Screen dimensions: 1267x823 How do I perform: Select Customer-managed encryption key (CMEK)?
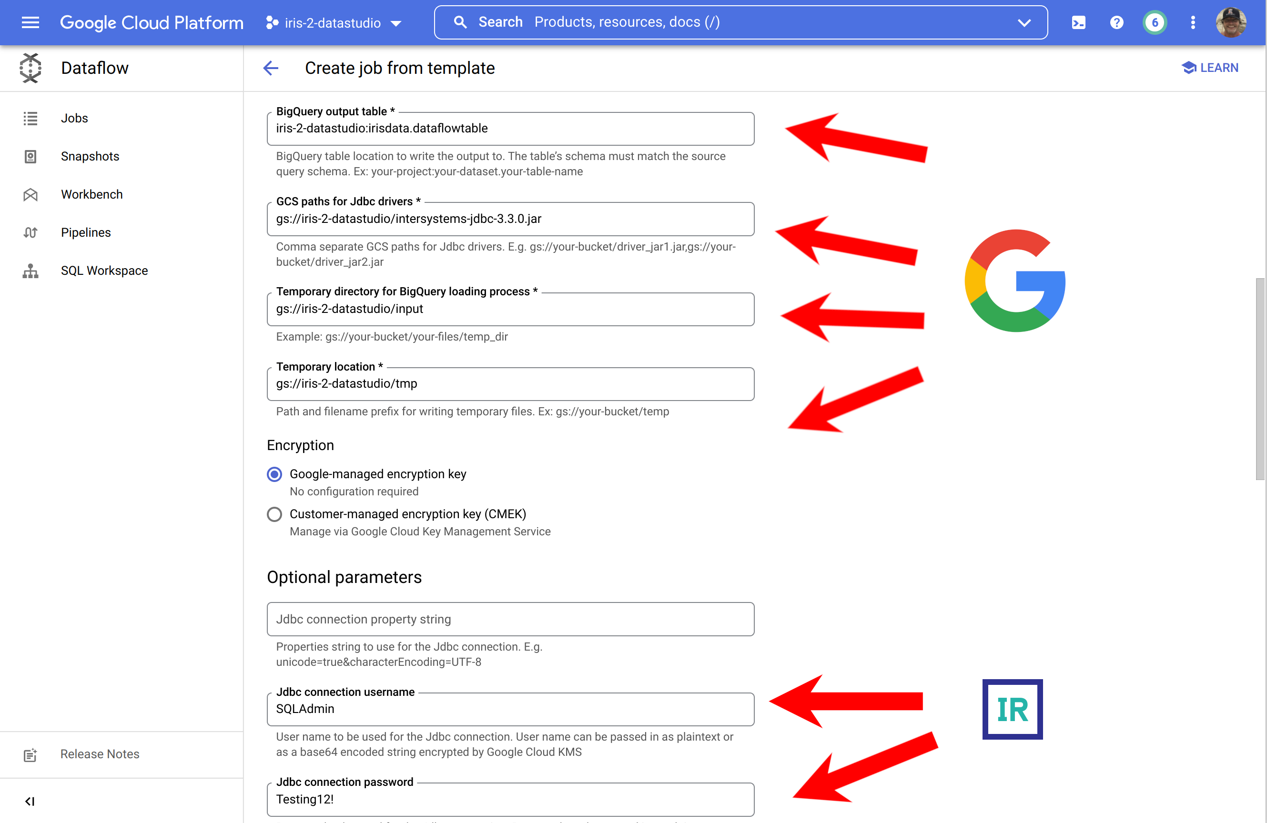click(x=274, y=514)
